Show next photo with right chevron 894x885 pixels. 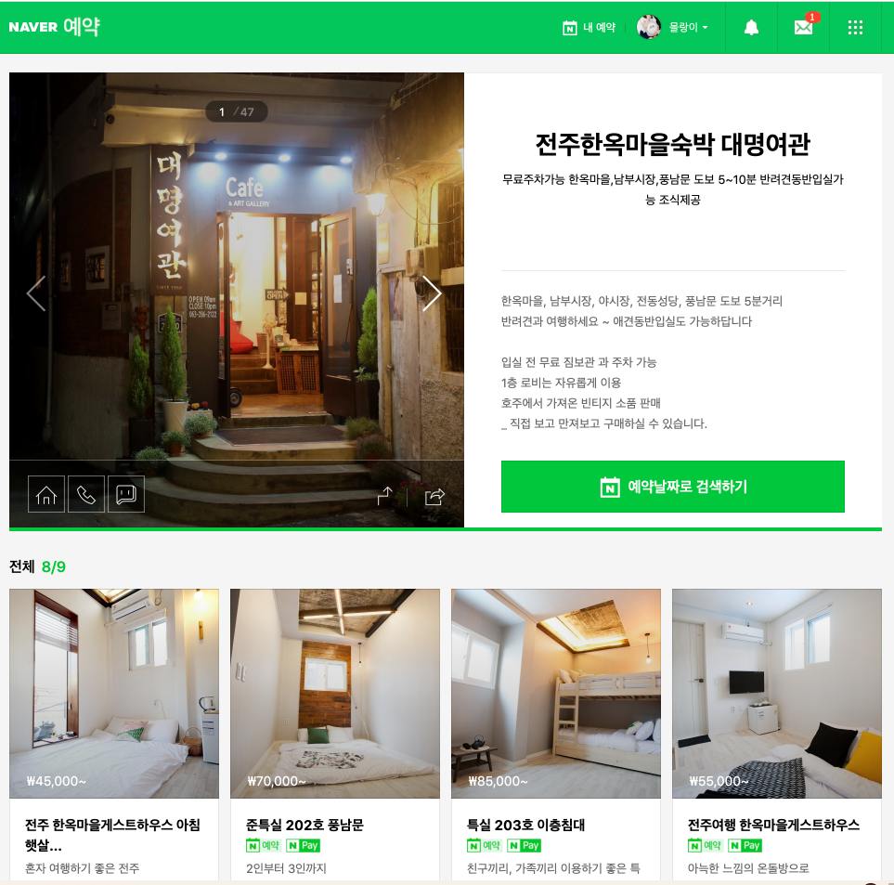coord(432,293)
